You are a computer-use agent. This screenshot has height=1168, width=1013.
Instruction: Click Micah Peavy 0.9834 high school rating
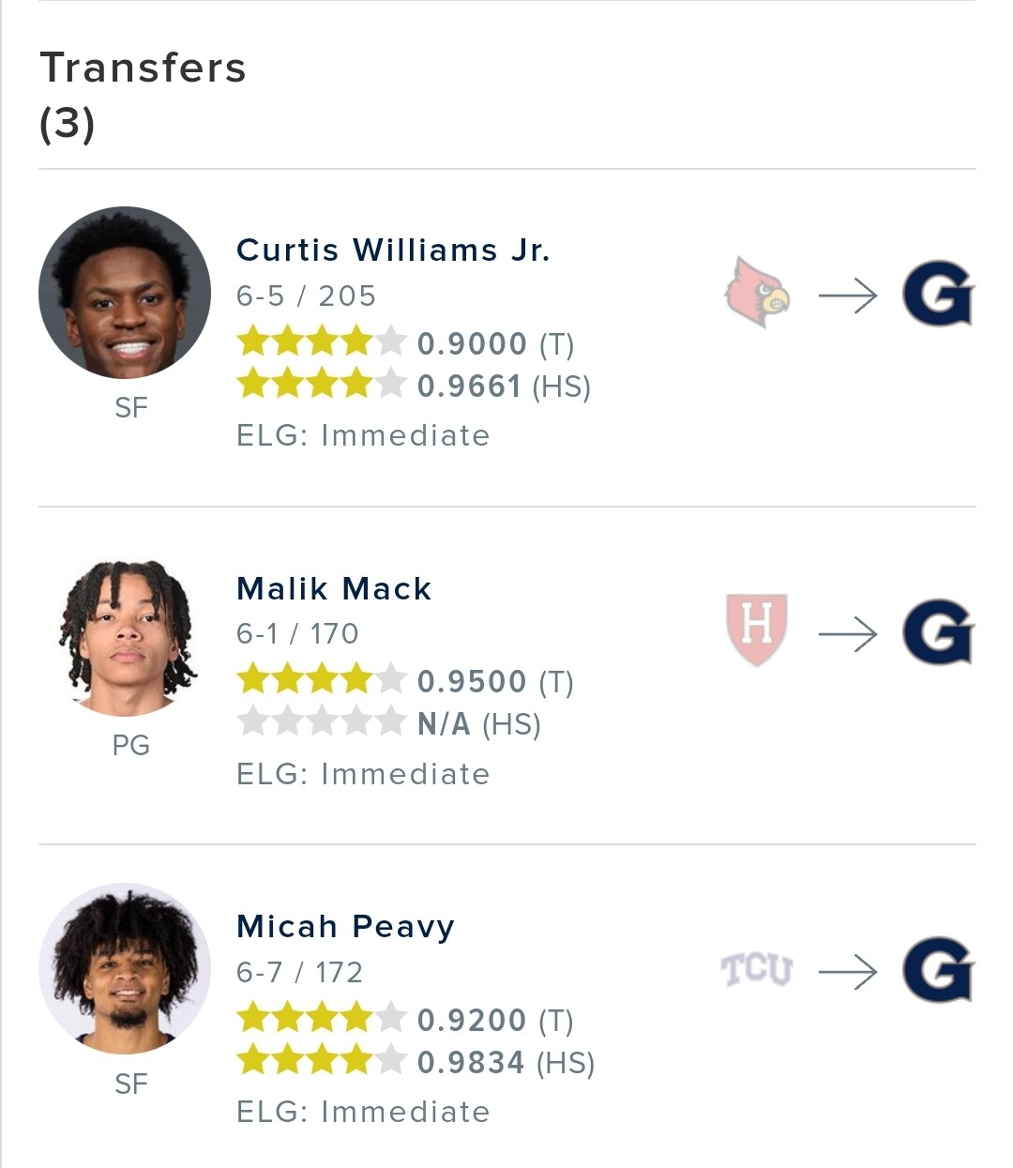point(416,1062)
